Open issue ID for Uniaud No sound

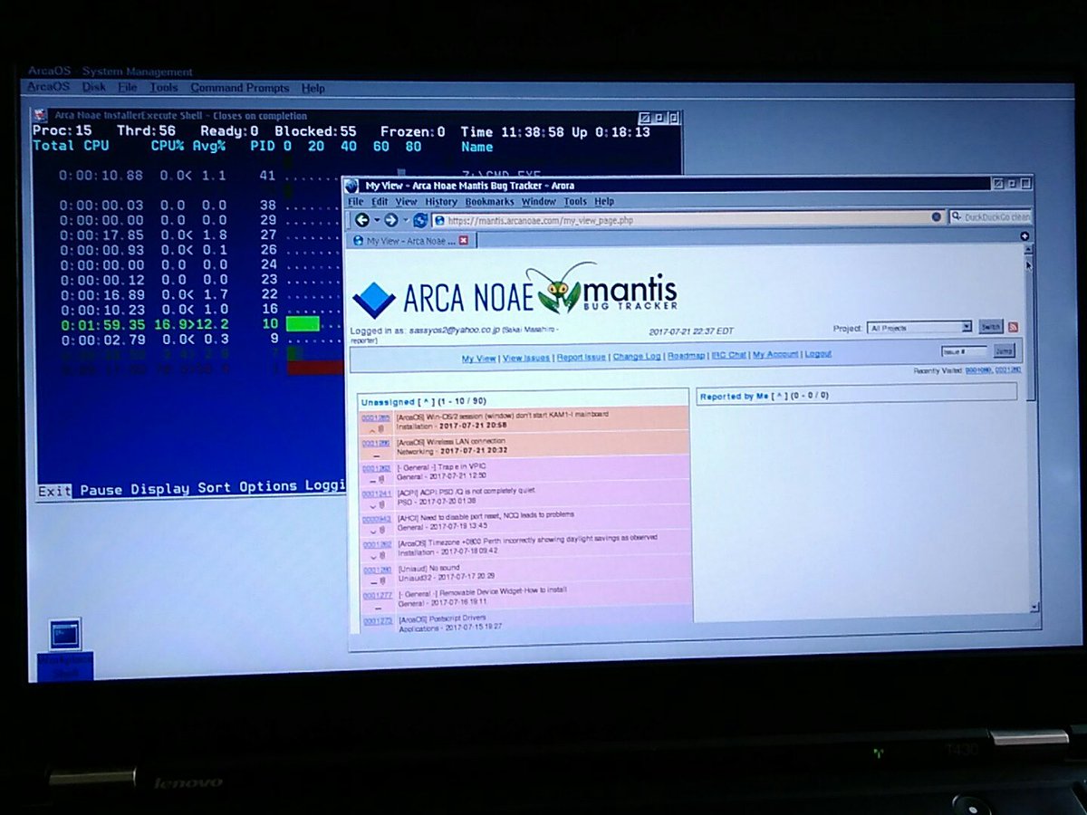pos(377,570)
